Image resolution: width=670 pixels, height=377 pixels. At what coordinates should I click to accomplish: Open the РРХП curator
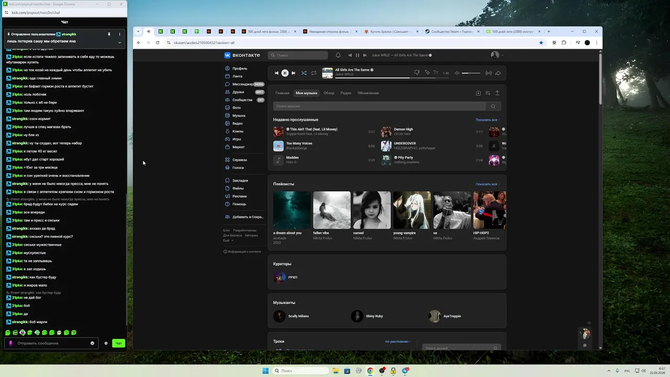coord(286,278)
